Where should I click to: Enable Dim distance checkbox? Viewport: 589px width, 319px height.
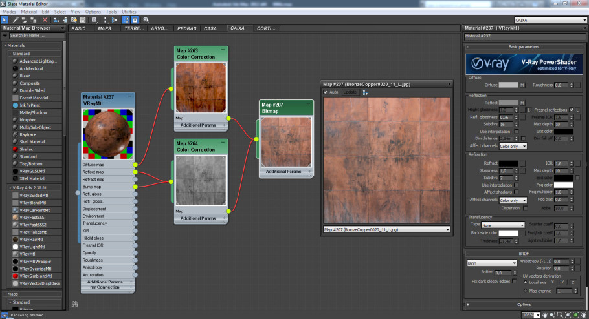[x=523, y=139]
